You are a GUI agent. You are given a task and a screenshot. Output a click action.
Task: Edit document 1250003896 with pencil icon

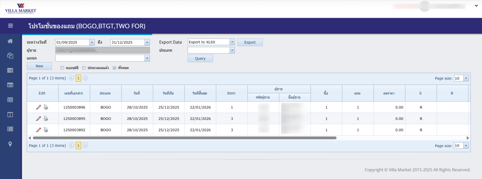(38, 107)
